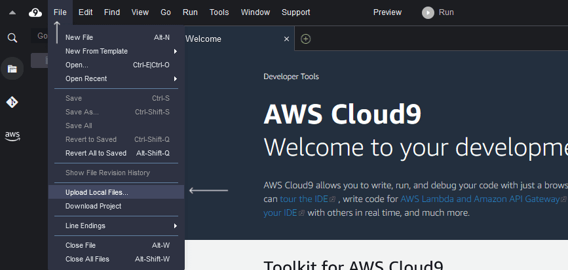Close the Welcome tab
Image resolution: width=568 pixels, height=270 pixels.
pyautogui.click(x=286, y=39)
